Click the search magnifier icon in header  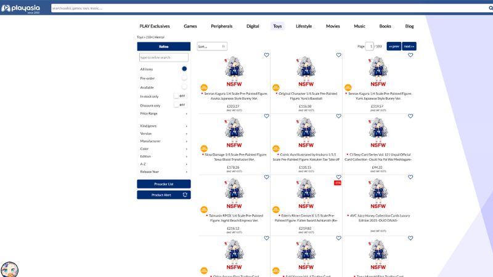[x=491, y=8]
